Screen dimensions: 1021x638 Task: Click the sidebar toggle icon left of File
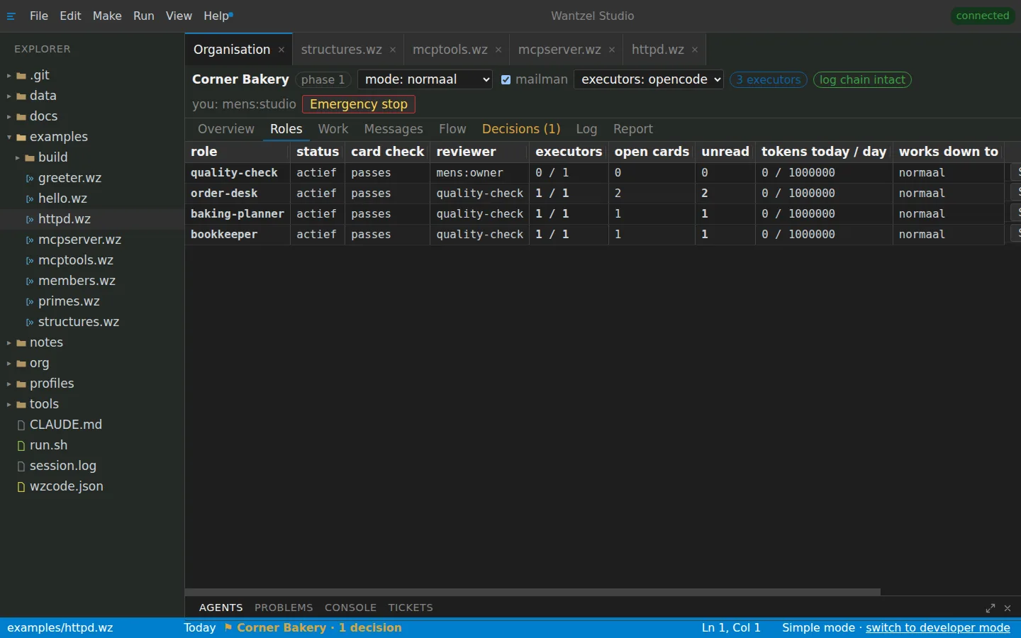pos(11,16)
